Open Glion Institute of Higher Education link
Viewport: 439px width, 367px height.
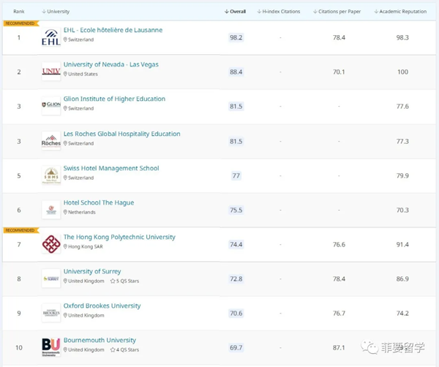(x=114, y=99)
